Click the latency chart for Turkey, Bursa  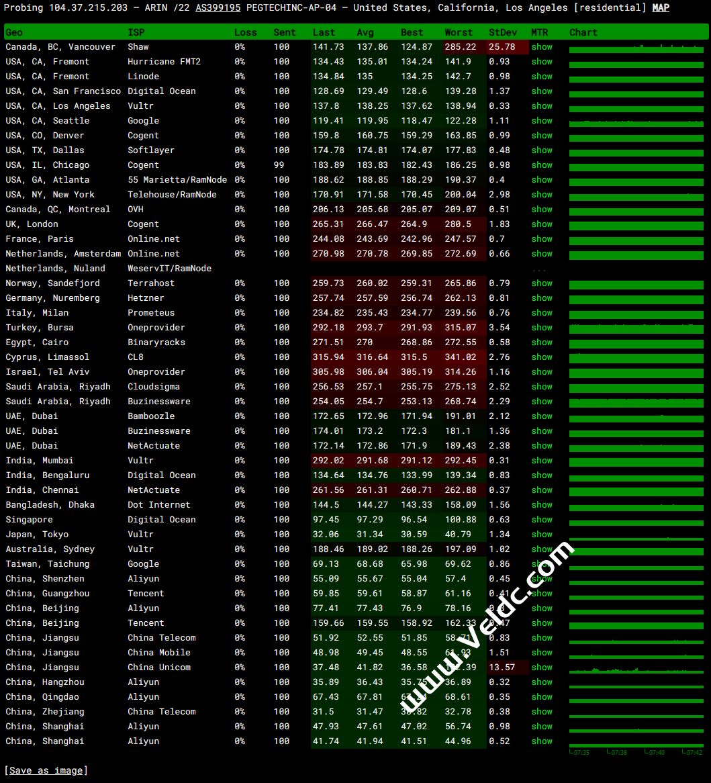[x=636, y=328]
